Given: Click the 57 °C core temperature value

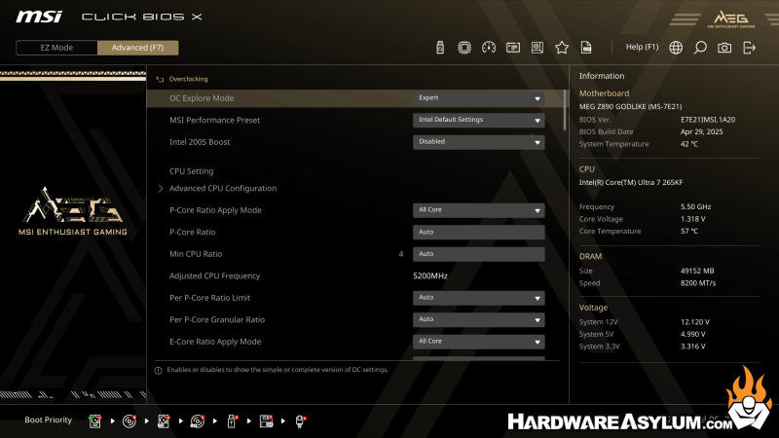Looking at the screenshot, I should click(689, 231).
